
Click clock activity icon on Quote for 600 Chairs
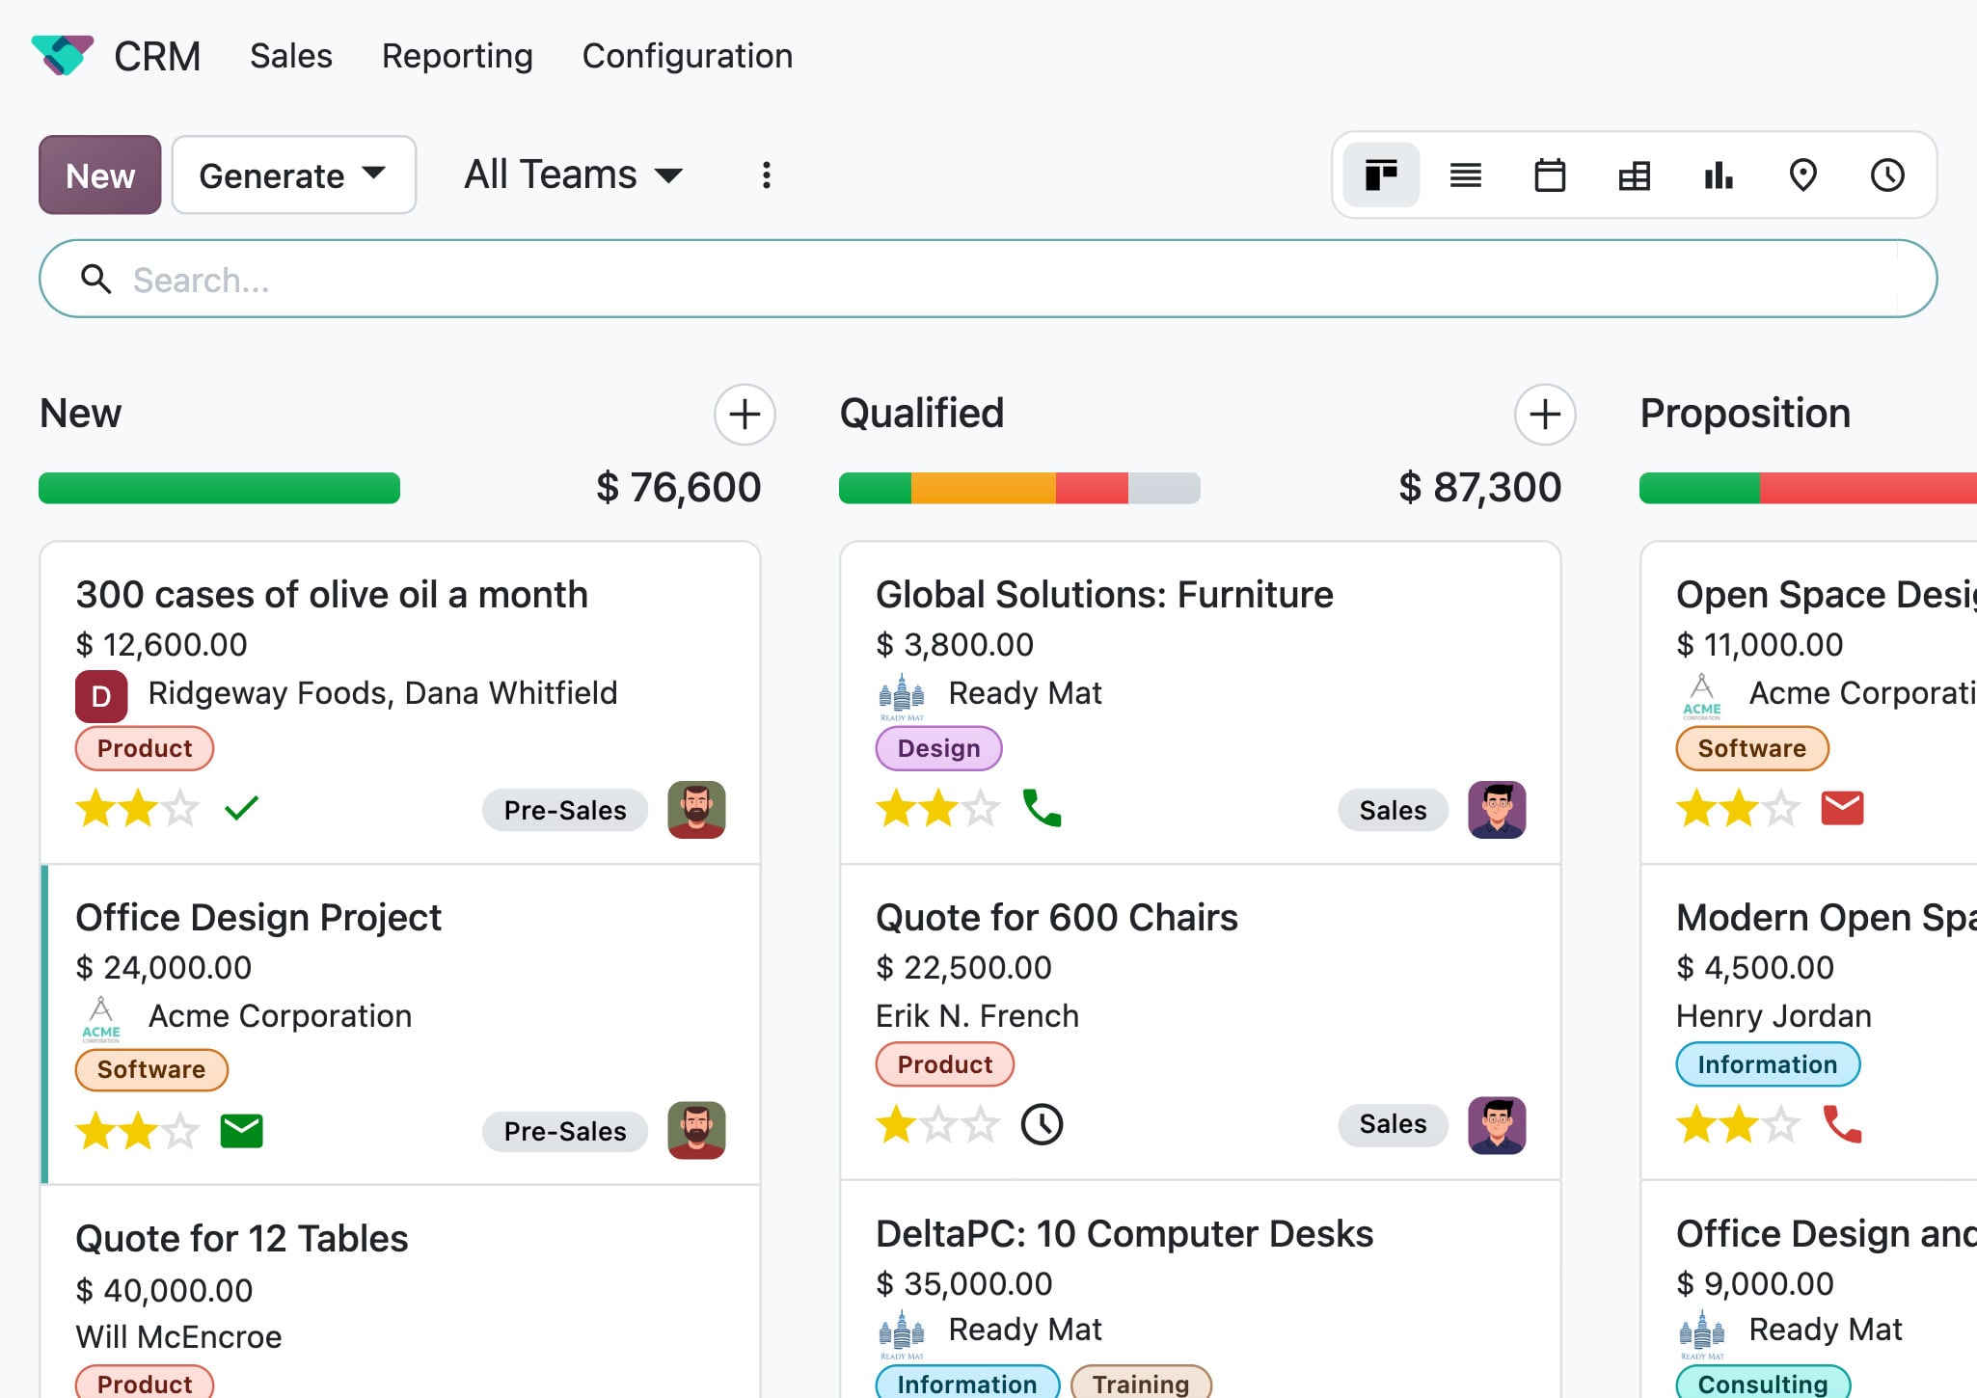pos(1042,1124)
